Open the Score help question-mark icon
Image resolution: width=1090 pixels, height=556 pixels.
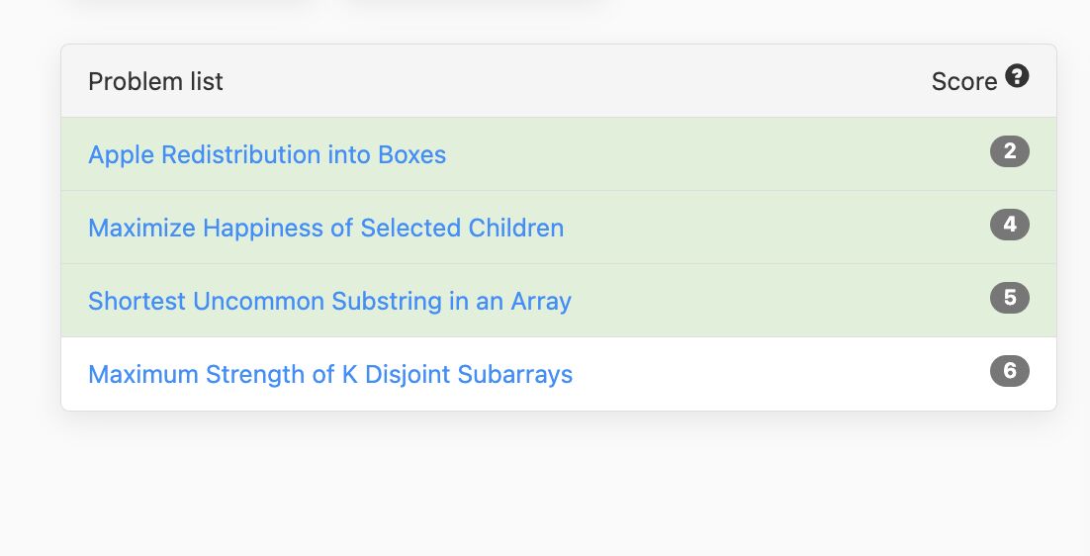[1017, 76]
